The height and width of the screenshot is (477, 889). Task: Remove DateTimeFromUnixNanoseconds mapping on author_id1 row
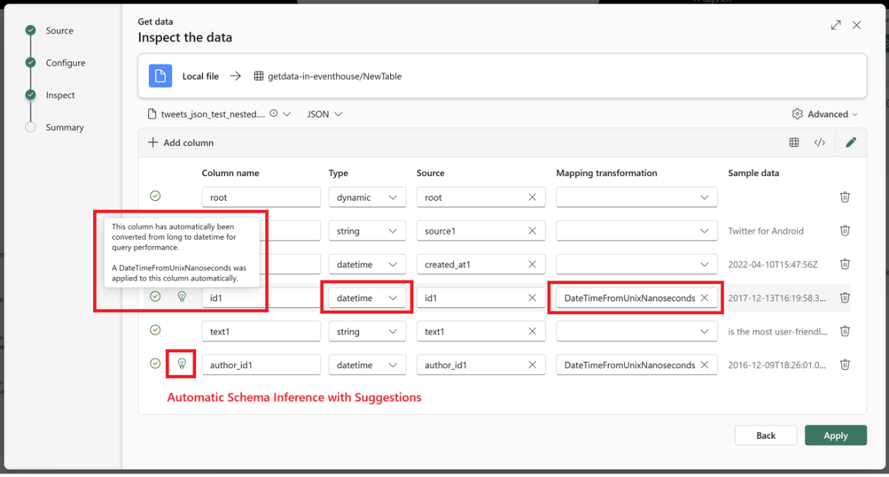point(704,365)
